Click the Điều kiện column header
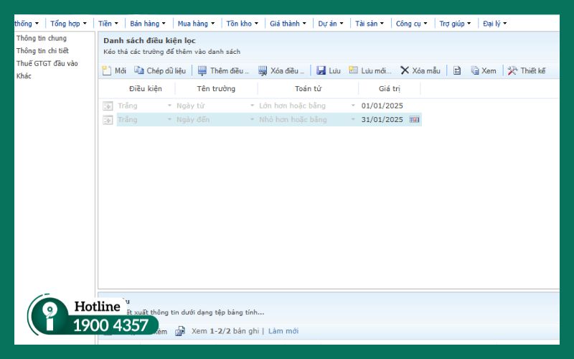 (x=146, y=88)
